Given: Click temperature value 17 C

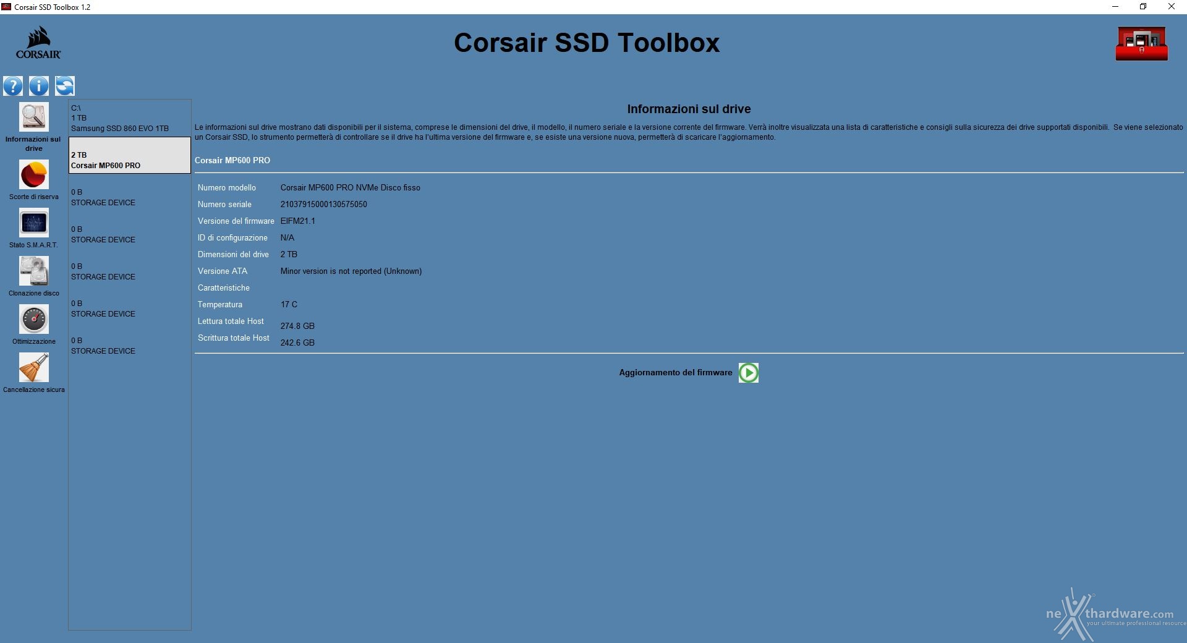Looking at the screenshot, I should [x=289, y=305].
